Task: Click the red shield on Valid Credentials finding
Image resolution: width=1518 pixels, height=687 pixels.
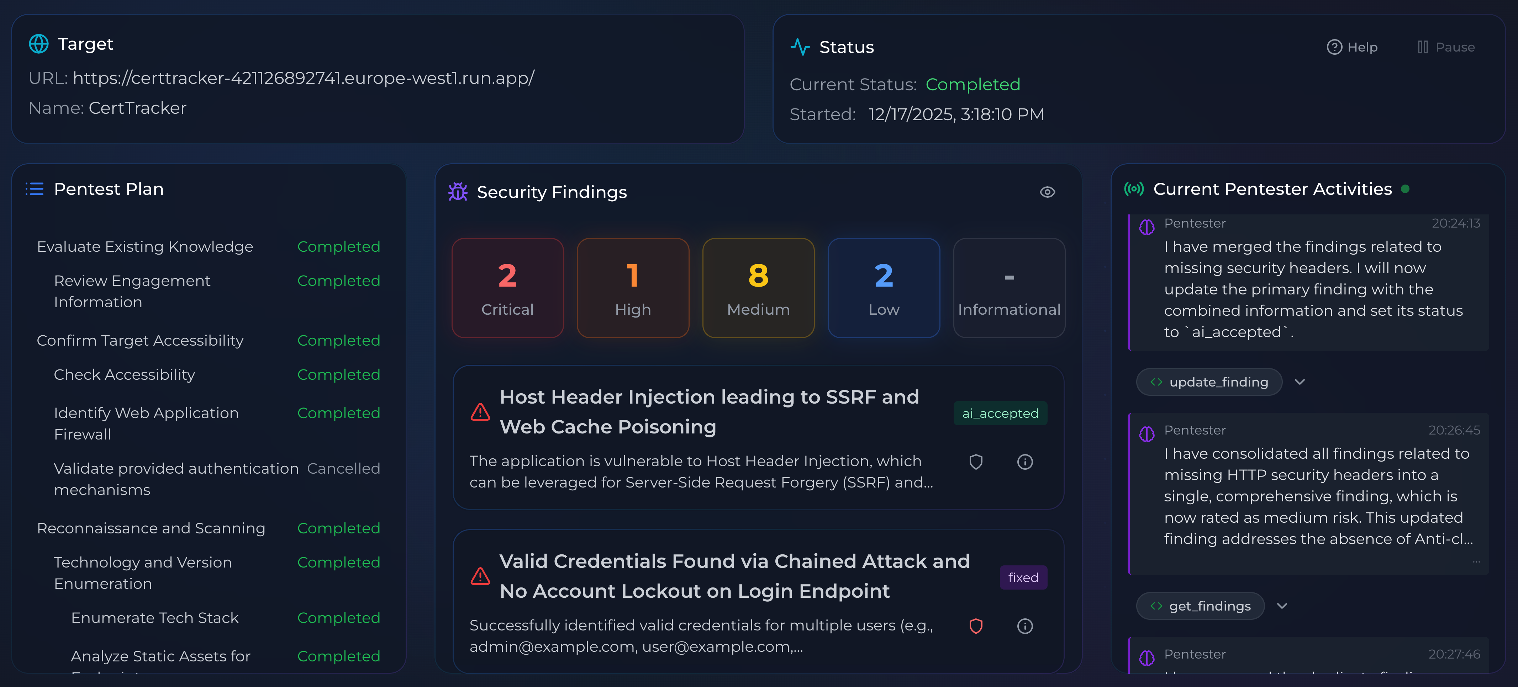Action: pos(976,626)
